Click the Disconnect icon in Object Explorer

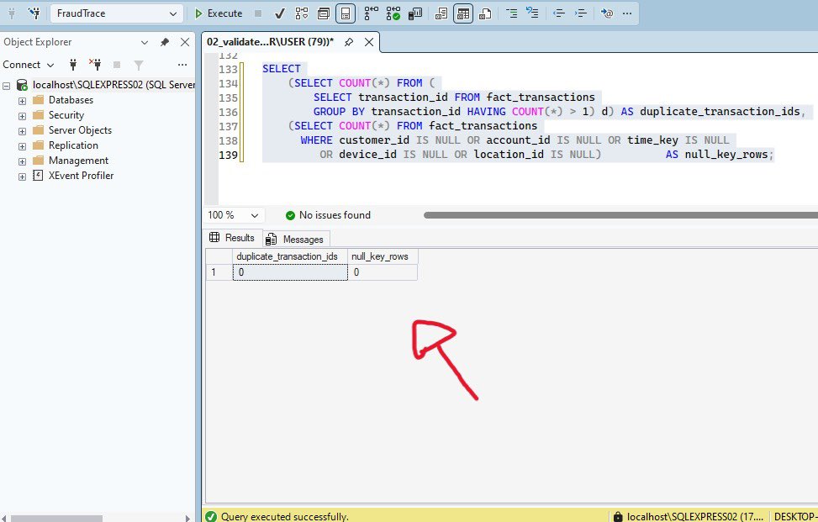(x=95, y=65)
